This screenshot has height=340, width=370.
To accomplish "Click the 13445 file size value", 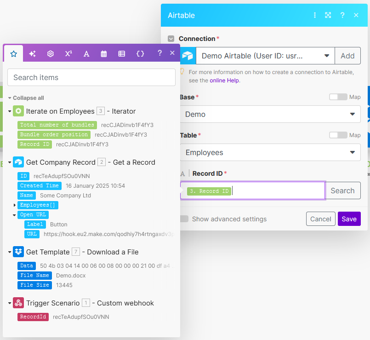I will [x=64, y=285].
